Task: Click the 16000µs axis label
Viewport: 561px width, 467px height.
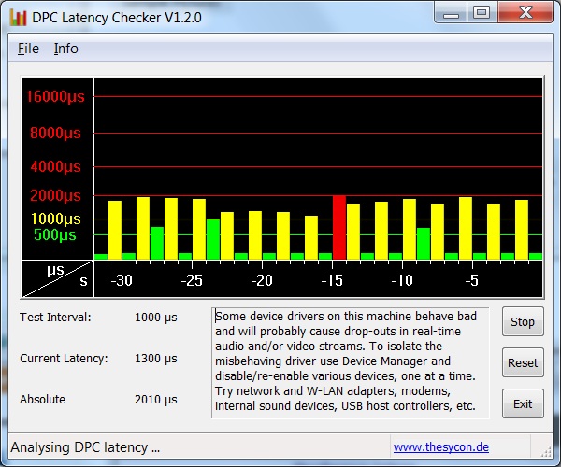Action: pyautogui.click(x=55, y=96)
